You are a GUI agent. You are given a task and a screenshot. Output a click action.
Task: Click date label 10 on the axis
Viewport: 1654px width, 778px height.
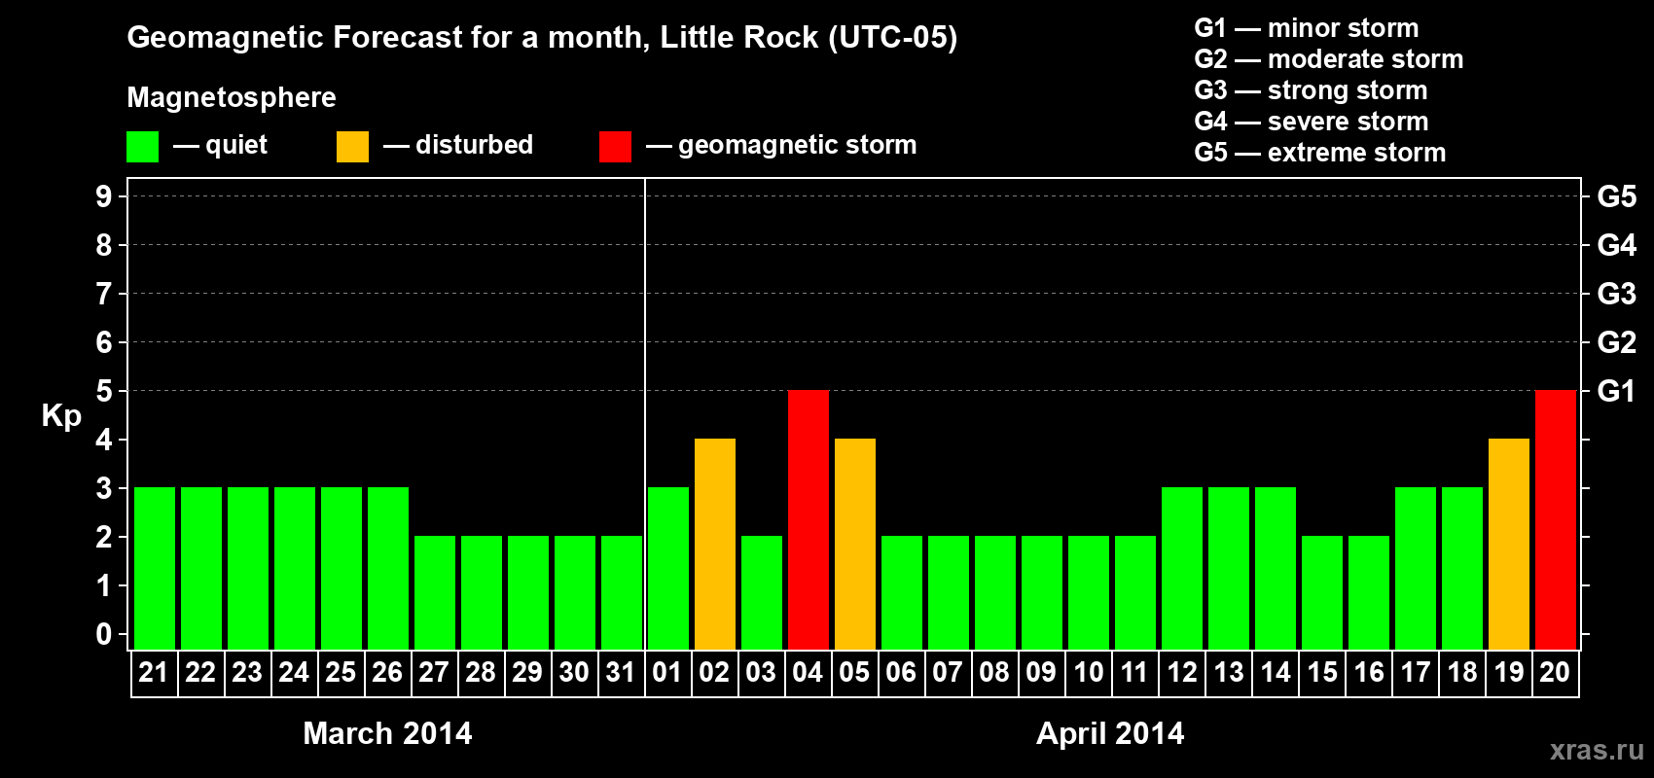tap(1088, 672)
